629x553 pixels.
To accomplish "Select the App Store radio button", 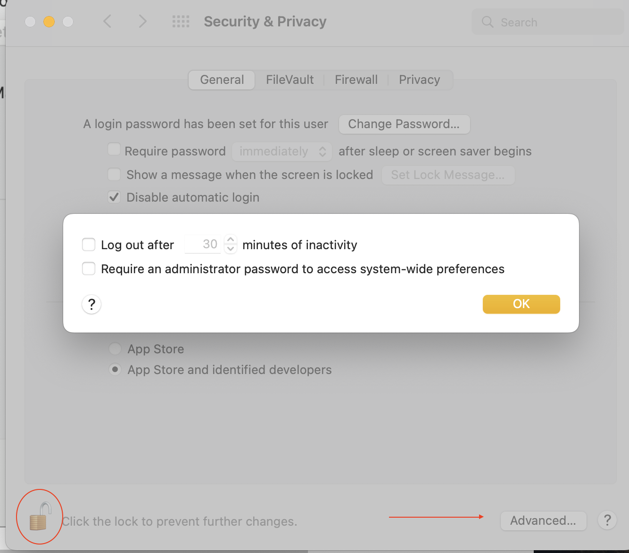I will coord(115,349).
